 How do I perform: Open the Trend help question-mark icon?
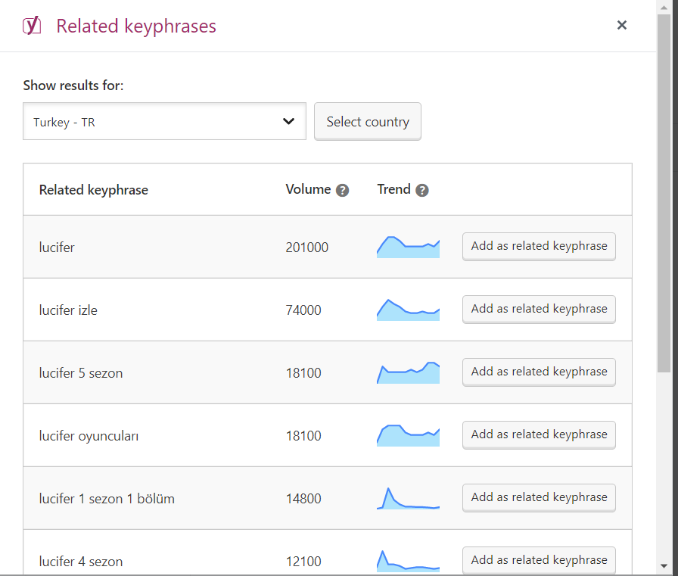(422, 190)
